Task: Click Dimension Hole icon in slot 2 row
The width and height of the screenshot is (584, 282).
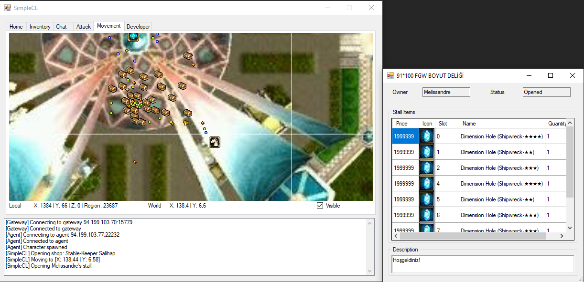Action: click(x=427, y=167)
